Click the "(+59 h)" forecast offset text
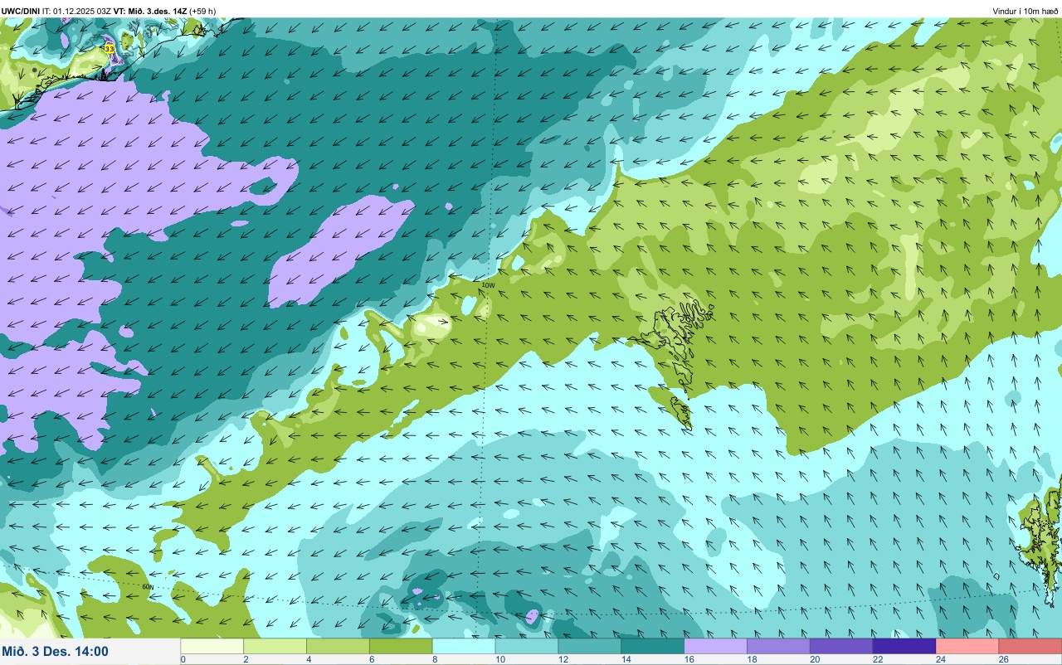This screenshot has height=665, width=1062. click(x=202, y=11)
